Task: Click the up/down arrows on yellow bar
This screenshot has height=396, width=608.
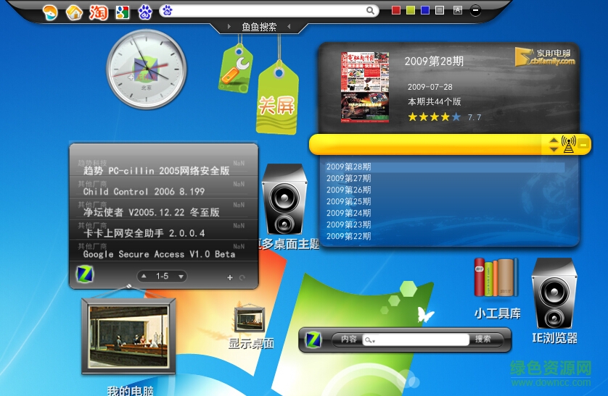Action: pyautogui.click(x=554, y=144)
